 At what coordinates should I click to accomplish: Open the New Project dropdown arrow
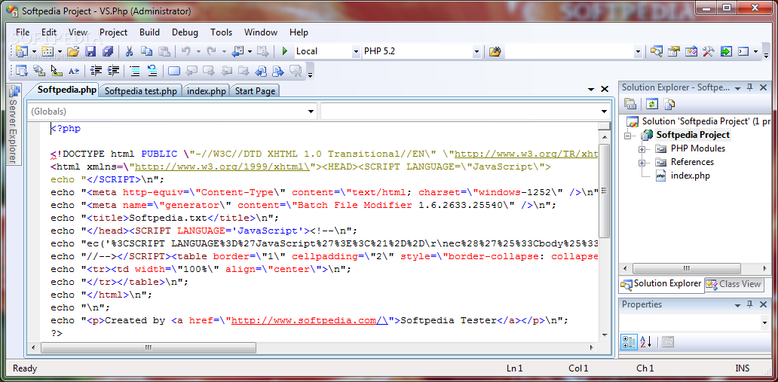(x=34, y=51)
